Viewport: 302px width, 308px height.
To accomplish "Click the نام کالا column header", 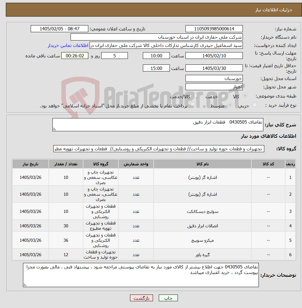I will (202, 164).
